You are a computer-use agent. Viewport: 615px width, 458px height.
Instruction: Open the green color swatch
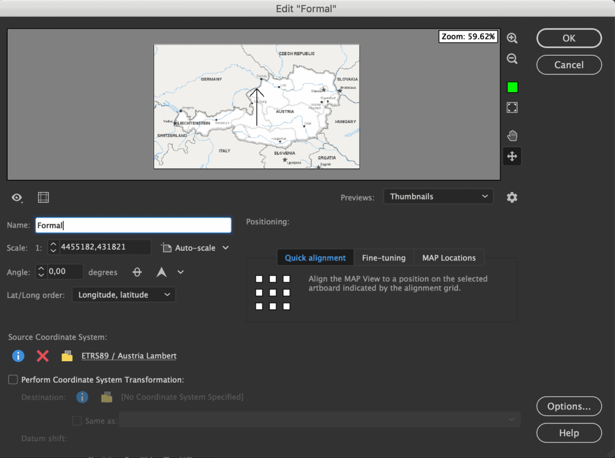(512, 87)
